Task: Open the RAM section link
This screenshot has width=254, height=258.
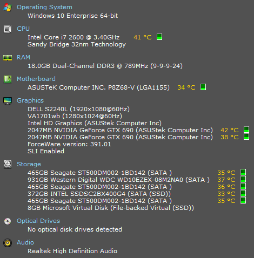Action: tap(23, 57)
